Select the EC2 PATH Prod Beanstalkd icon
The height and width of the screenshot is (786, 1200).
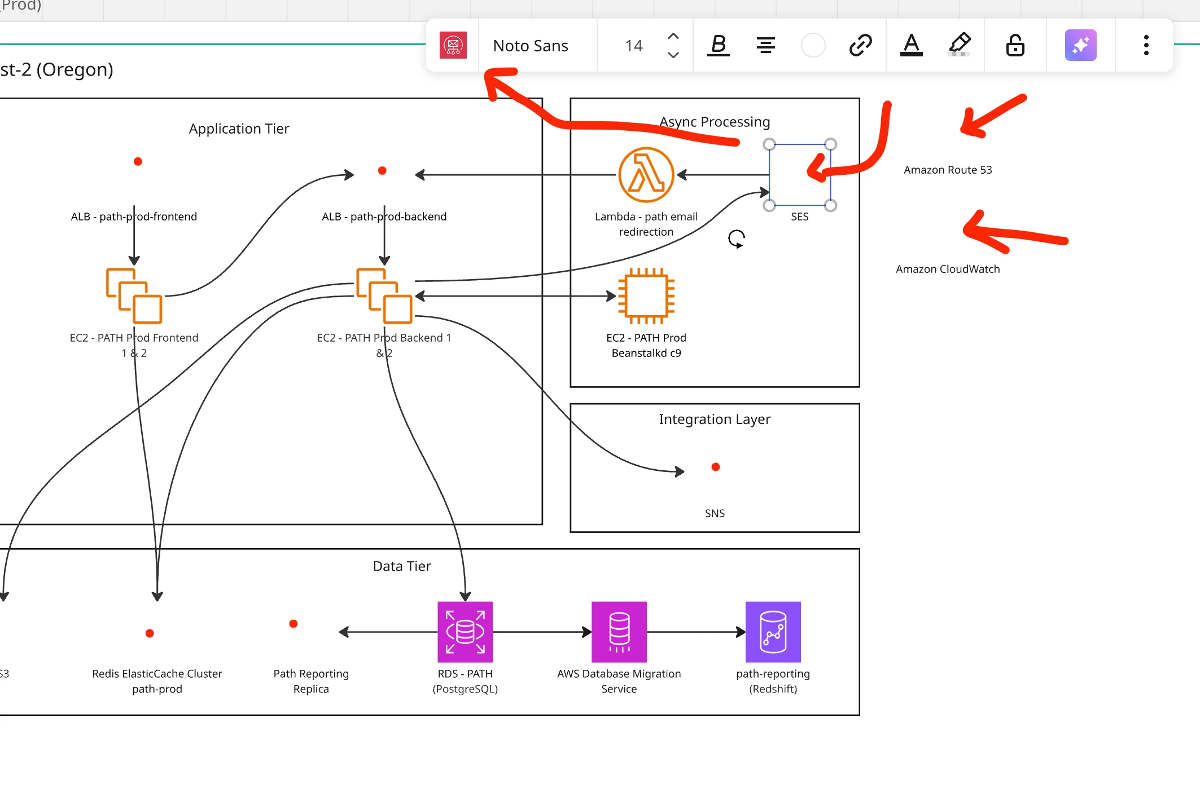coord(646,296)
